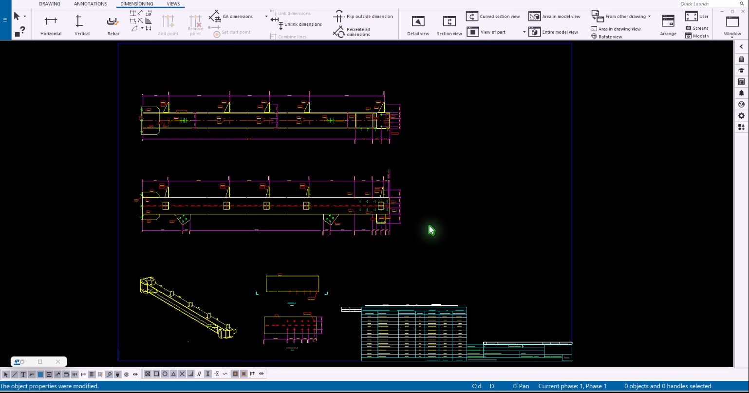Toggle Select dimensions selection switch
Viewport: 749px width, 393px height.
(75, 374)
